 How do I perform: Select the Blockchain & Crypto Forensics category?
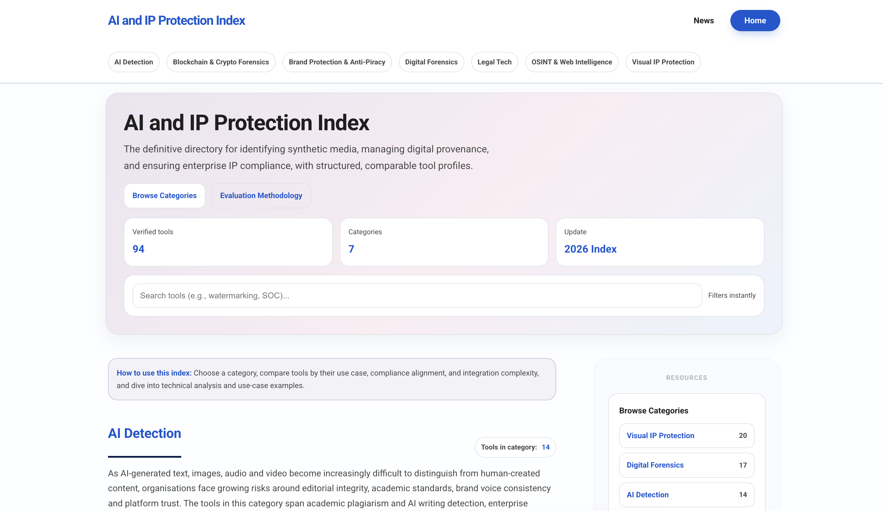pos(221,62)
